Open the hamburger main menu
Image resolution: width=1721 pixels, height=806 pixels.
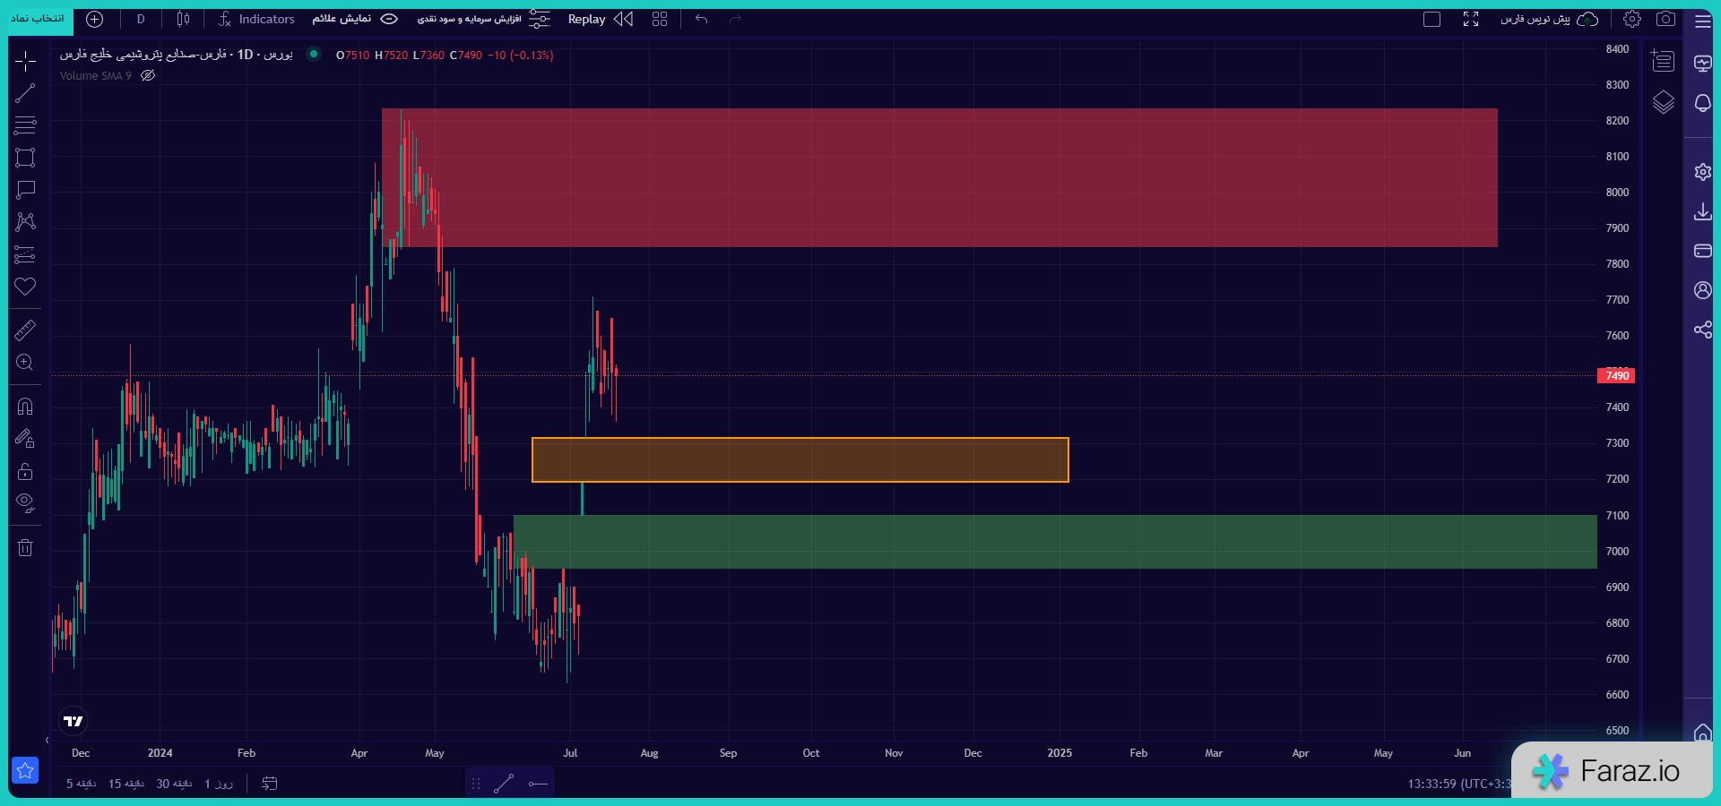point(1702,21)
